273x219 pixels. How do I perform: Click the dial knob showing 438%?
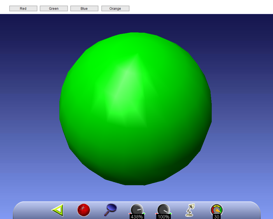pos(137,209)
